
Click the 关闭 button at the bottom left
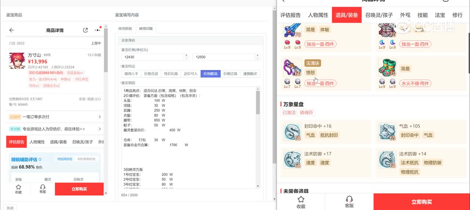tap(10, 208)
